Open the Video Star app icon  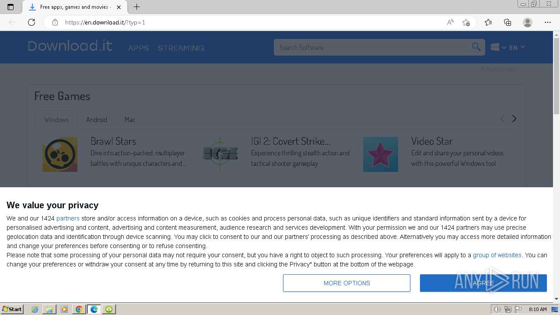[381, 154]
